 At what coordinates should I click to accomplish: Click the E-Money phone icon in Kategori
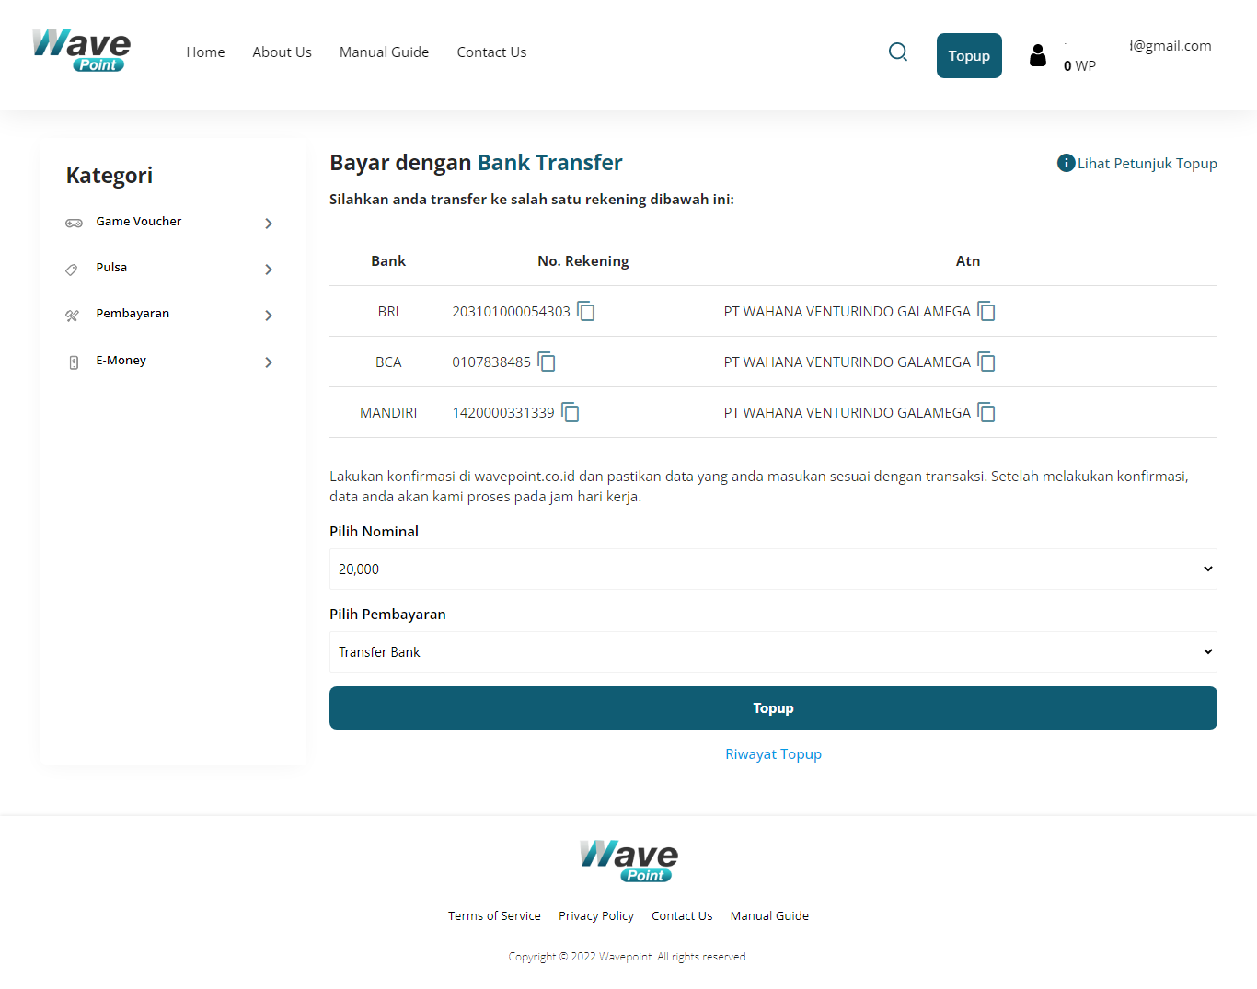pyautogui.click(x=74, y=362)
